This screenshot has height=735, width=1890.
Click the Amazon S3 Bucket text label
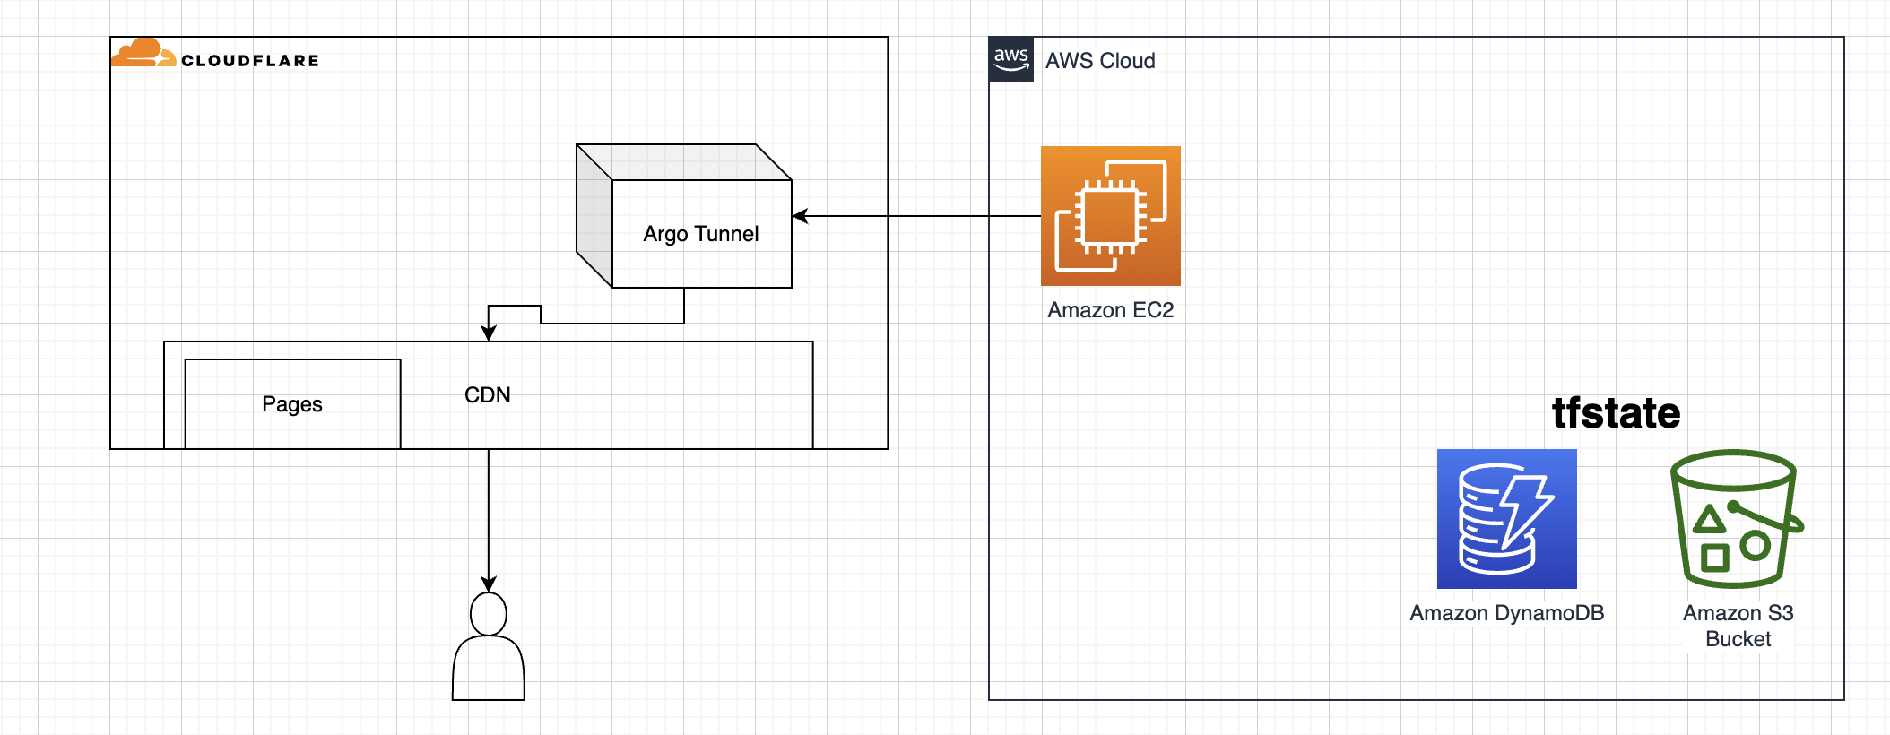(x=1738, y=626)
